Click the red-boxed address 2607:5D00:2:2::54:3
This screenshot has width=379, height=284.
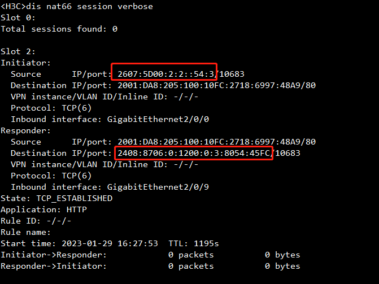[164, 74]
